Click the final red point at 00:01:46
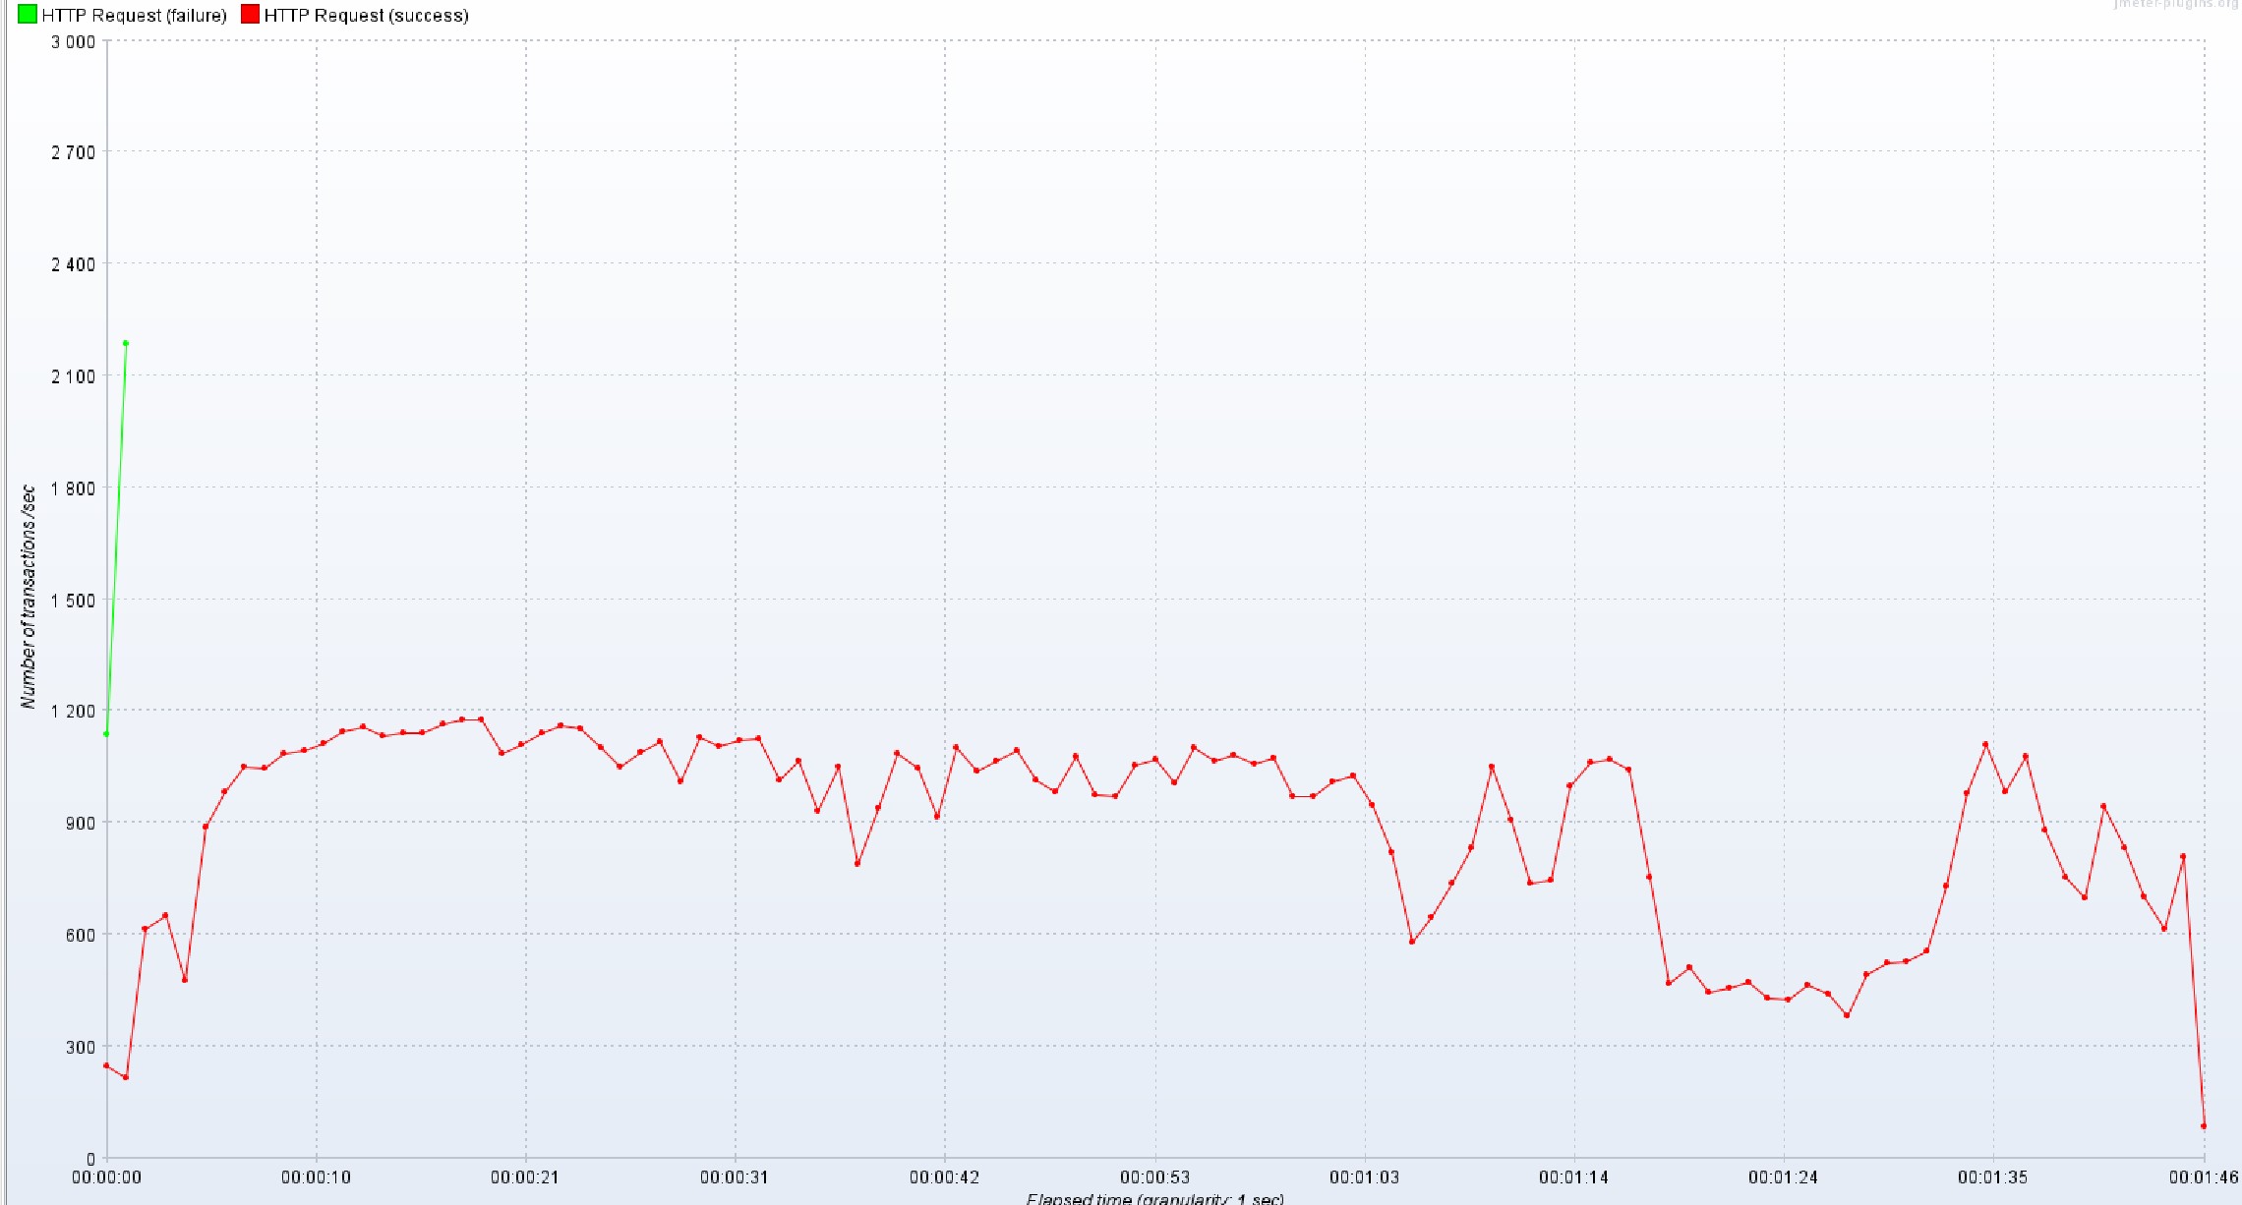 coord(2204,1126)
